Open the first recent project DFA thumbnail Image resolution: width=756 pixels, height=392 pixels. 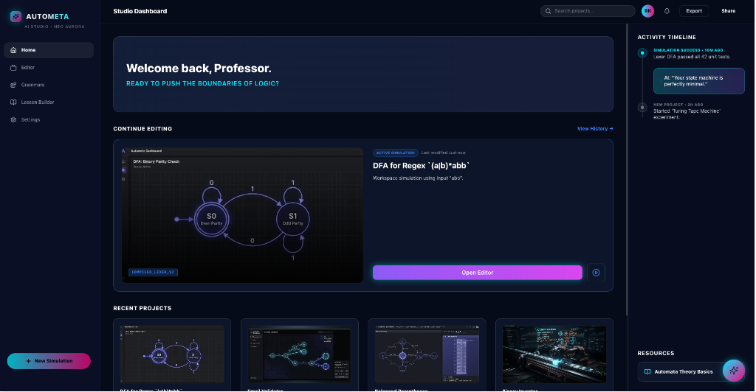[172, 354]
